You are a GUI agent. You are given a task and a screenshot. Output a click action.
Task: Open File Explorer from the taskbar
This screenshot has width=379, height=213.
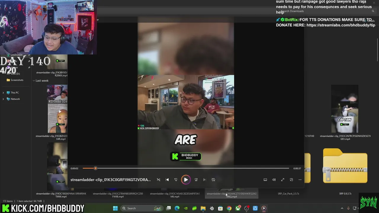pyautogui.click(x=203, y=208)
